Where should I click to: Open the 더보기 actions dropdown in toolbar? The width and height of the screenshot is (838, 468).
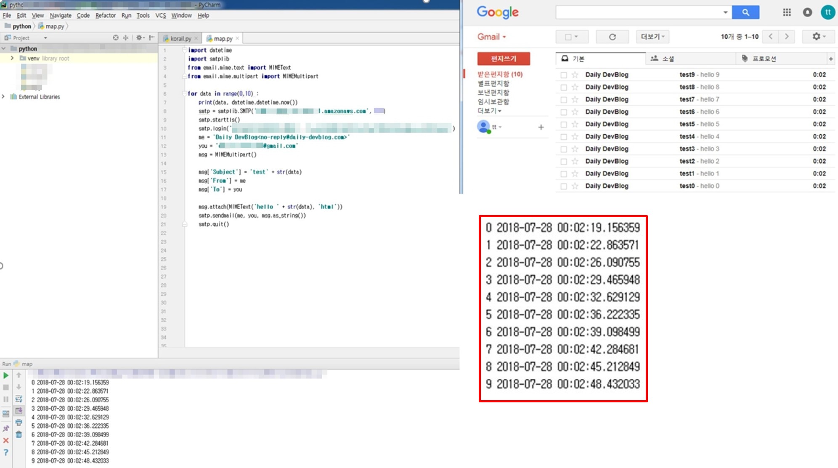coord(652,37)
